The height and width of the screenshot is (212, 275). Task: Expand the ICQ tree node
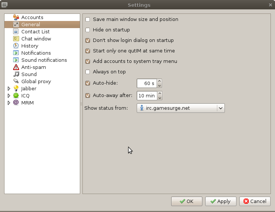pos(9,96)
